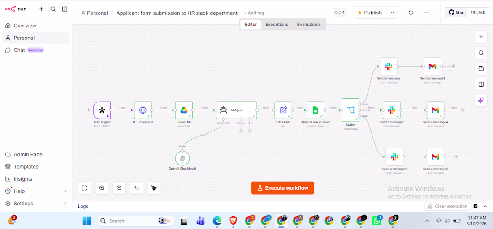This screenshot has height=229, width=493.
Task: Click Clear execution button
Action: coord(447,206)
